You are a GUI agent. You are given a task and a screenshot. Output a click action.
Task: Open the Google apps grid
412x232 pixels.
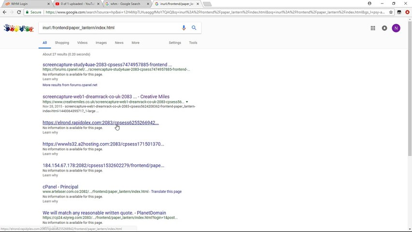pyautogui.click(x=373, y=28)
